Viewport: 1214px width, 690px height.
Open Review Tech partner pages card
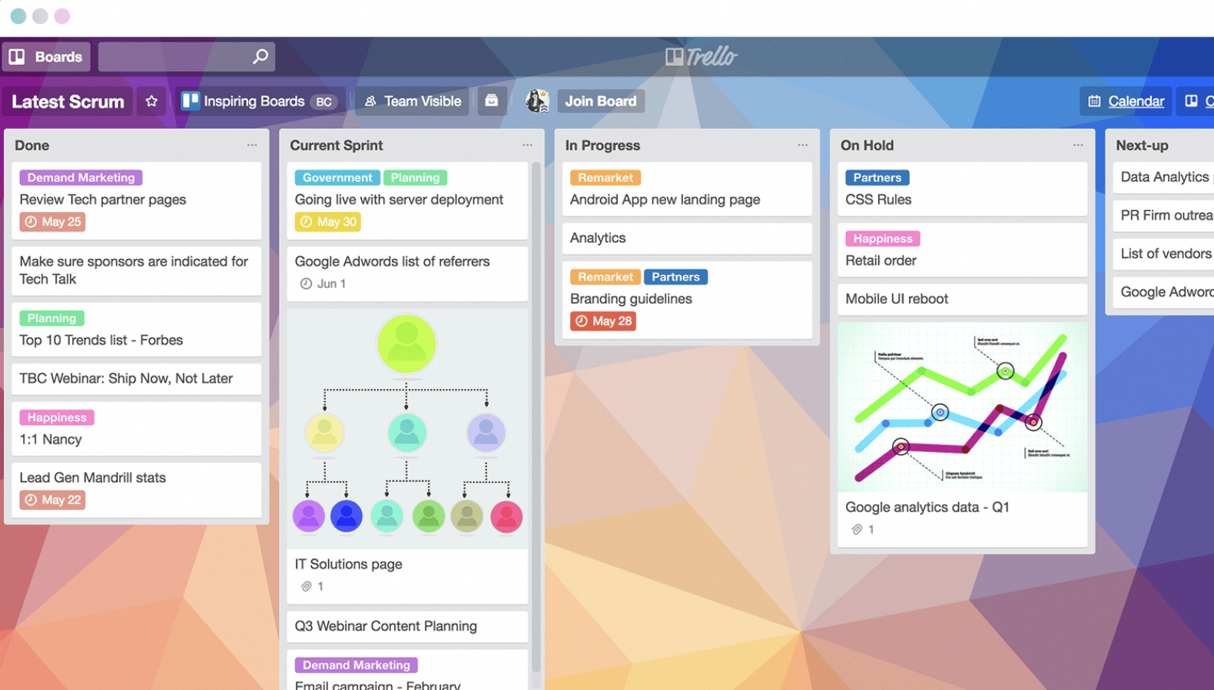(x=137, y=200)
